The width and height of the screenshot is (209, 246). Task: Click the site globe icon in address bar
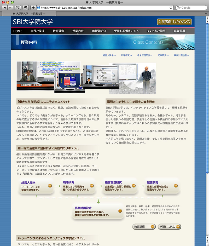39,8
